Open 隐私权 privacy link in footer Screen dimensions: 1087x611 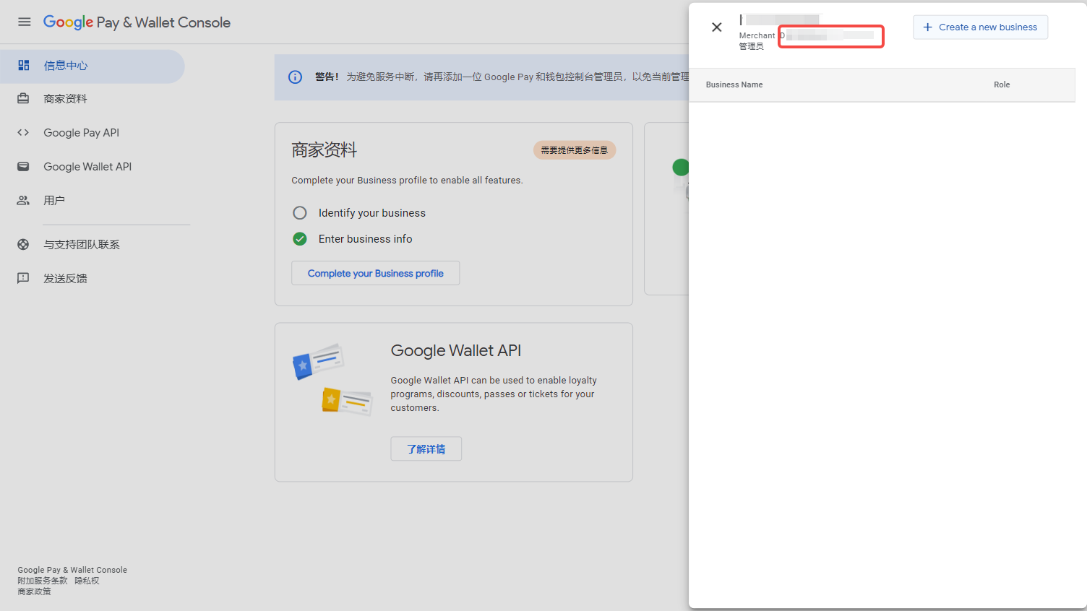(x=87, y=581)
